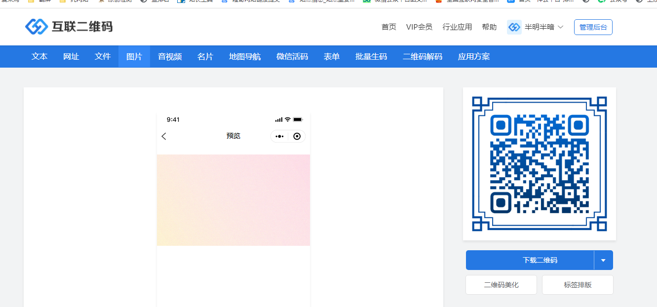Viewport: 657px width, 307px height.
Task: Click the 下载二维码 button
Action: [530, 260]
